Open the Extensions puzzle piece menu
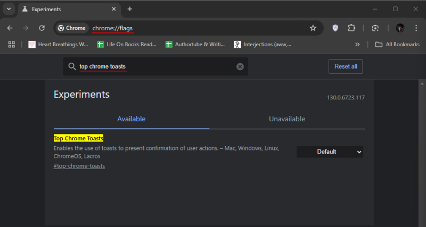 click(351, 28)
